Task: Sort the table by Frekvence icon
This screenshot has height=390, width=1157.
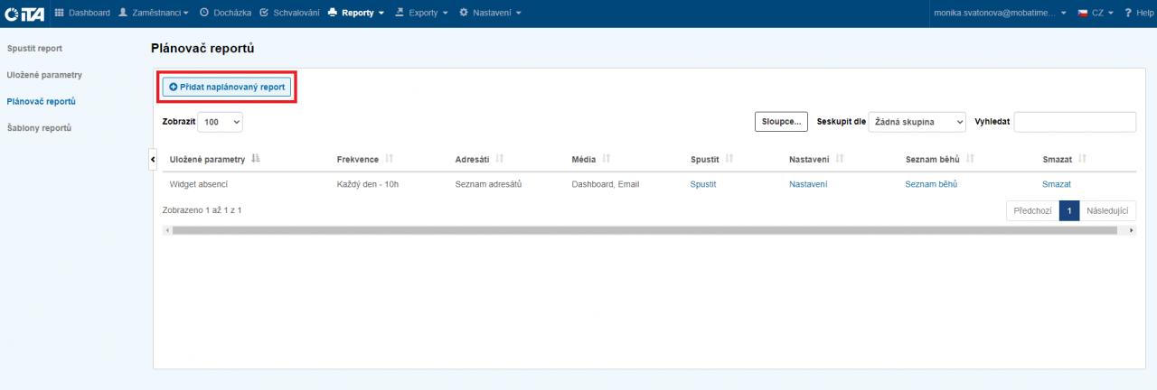Action: pos(390,159)
